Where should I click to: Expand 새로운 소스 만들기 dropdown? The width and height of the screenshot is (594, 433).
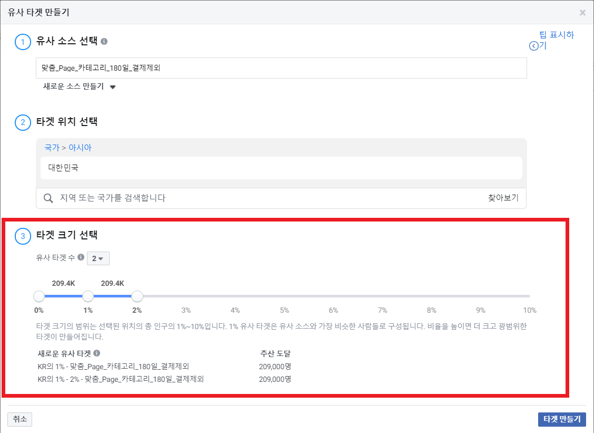coord(79,86)
